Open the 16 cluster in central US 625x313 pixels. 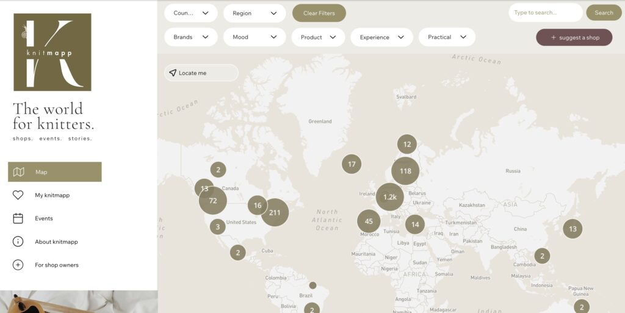[x=258, y=206]
